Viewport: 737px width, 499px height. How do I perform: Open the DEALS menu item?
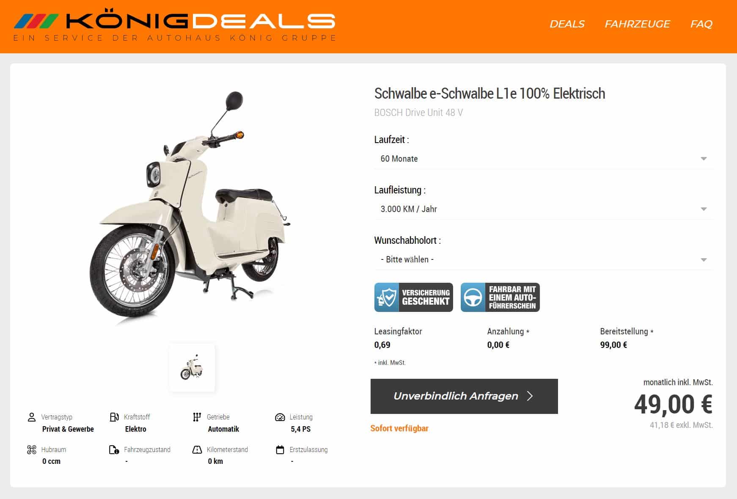coord(567,24)
